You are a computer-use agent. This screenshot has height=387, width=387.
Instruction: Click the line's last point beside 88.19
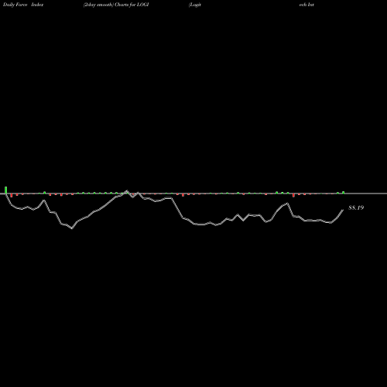[x=343, y=211]
